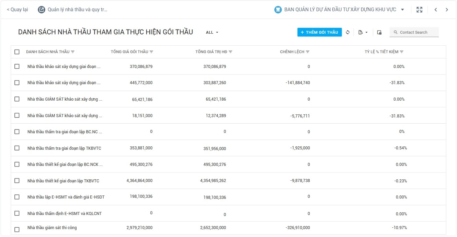
Task: Click the column lock settings icon
Action: [379, 32]
